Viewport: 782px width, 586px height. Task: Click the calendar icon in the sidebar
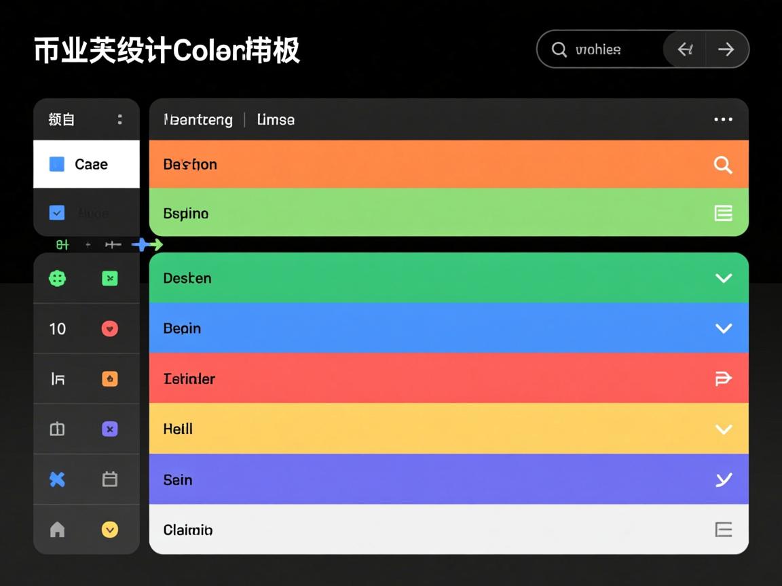pyautogui.click(x=110, y=480)
